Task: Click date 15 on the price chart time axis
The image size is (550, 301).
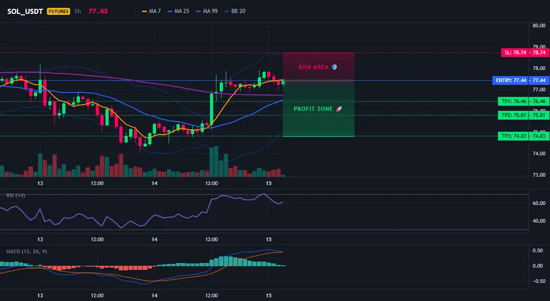Action: (268, 183)
